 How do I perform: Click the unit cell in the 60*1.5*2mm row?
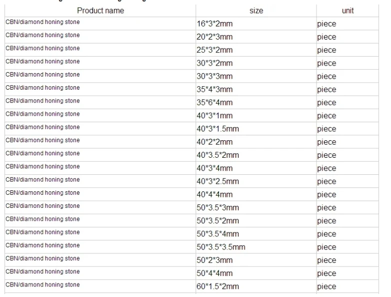[326, 286]
